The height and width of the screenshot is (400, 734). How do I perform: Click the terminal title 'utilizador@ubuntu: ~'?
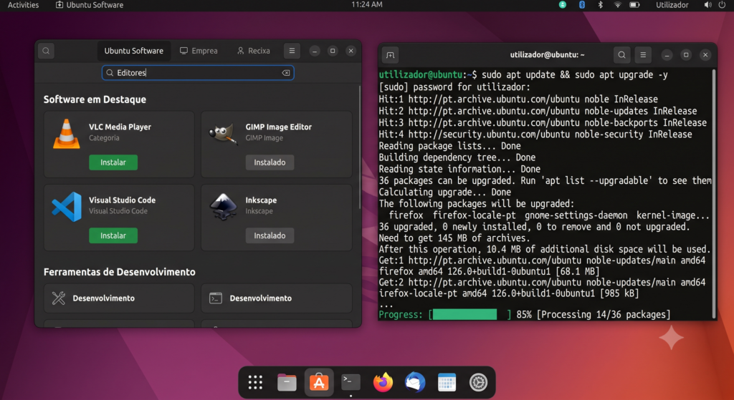click(x=547, y=55)
